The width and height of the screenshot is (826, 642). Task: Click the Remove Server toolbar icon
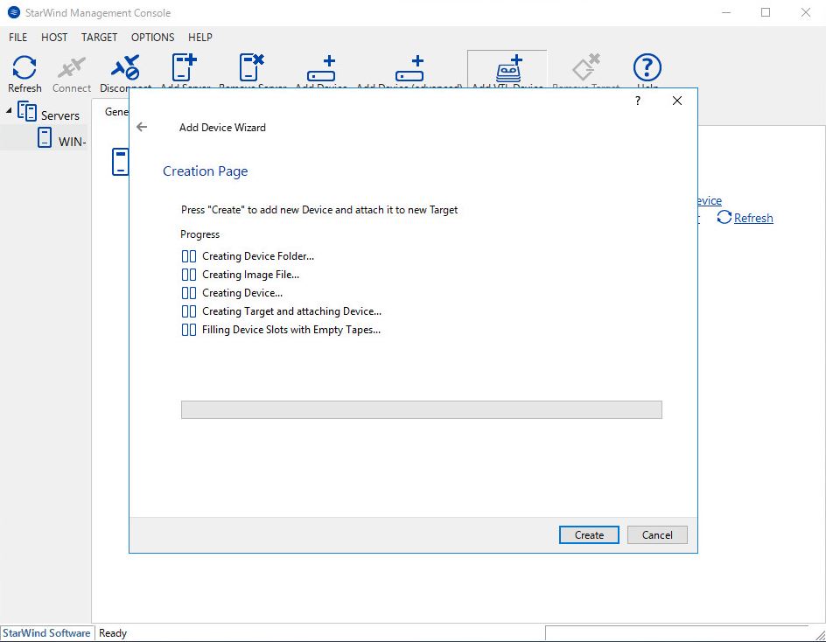[x=251, y=67]
